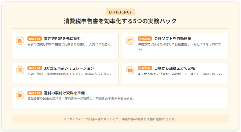
Task: Click the description text about 設備投資や輸出の請求書
Action: (81, 99)
